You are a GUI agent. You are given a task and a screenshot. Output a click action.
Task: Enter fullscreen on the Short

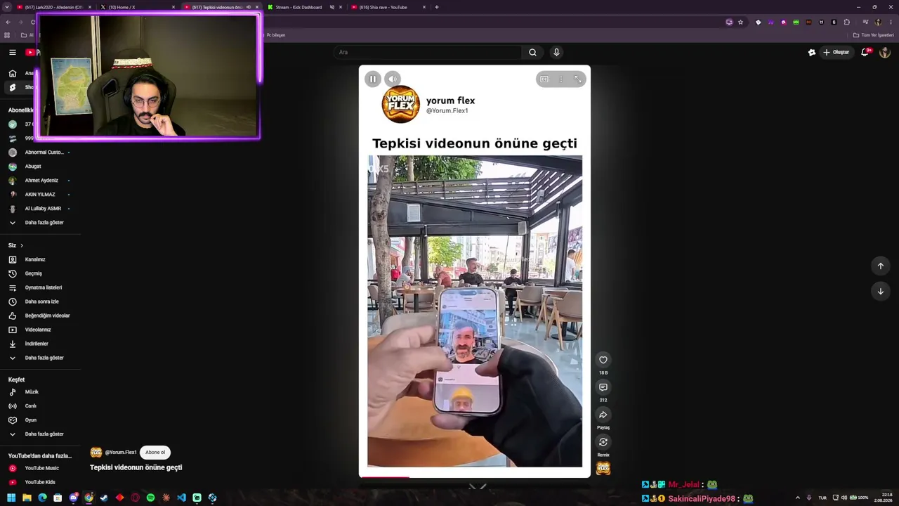(578, 79)
